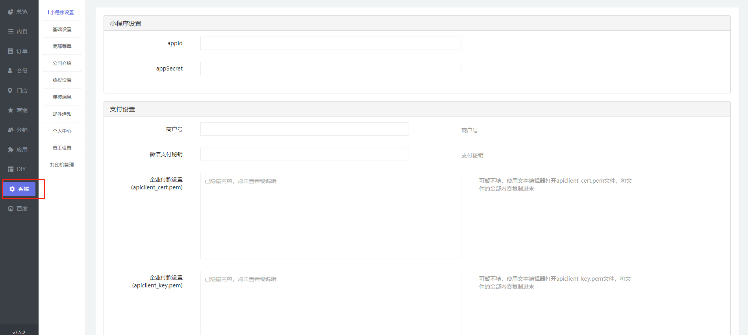This screenshot has height=335, width=748.
Task: Click the 会员 user icon
Action: coord(11,71)
